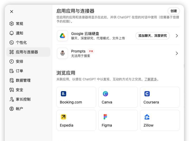
Task: Click the 无法用于搜索 subtitle text
Action: (x=80, y=56)
